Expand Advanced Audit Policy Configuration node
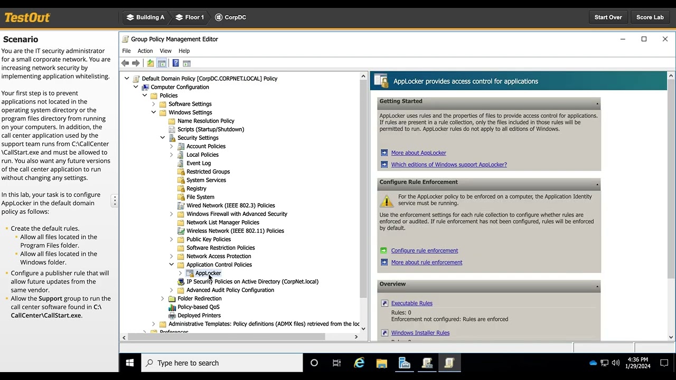The width and height of the screenshot is (676, 380). click(x=172, y=290)
